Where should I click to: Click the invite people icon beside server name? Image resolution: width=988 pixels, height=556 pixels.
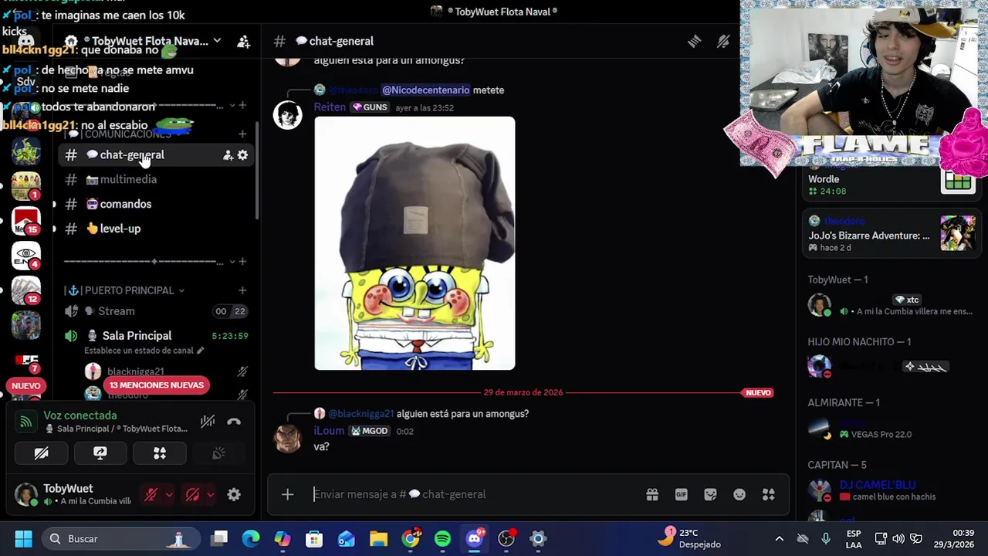point(244,42)
